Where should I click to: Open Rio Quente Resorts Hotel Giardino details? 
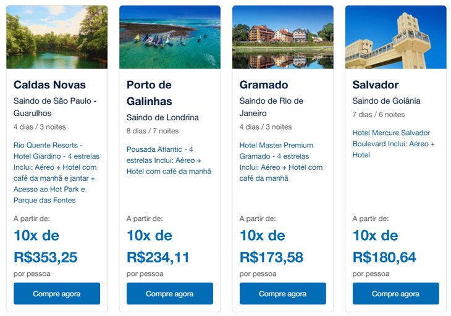(x=56, y=173)
